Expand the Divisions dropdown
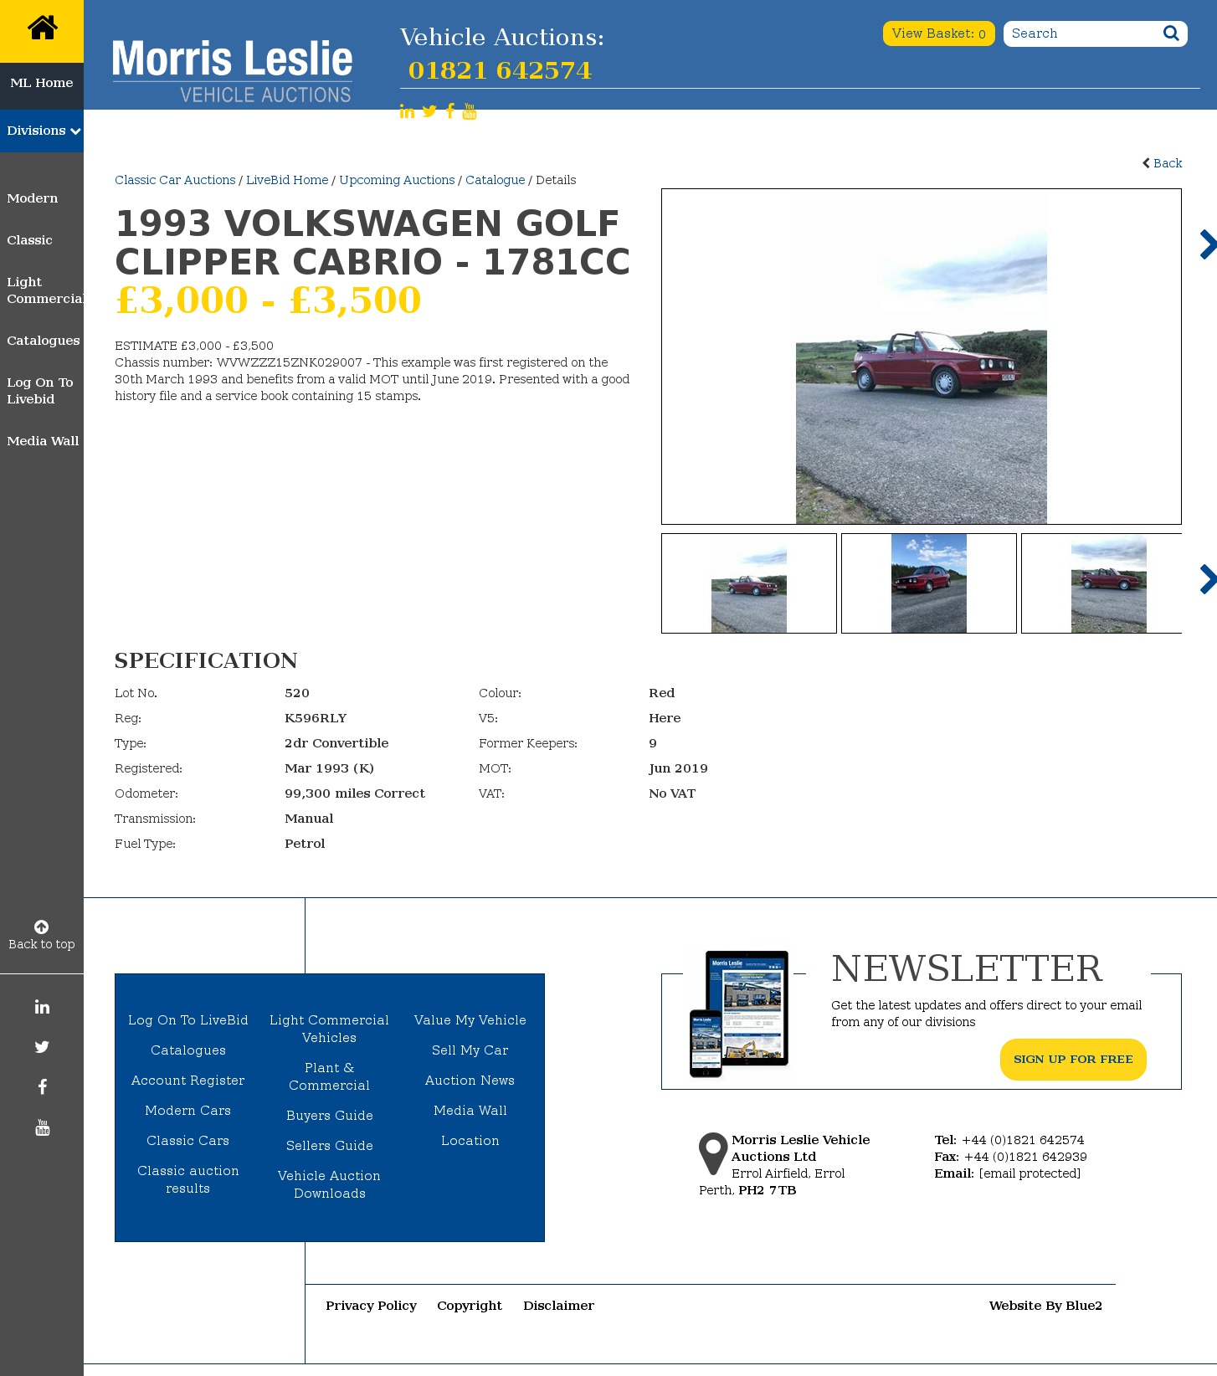The height and width of the screenshot is (1376, 1217). [x=42, y=131]
